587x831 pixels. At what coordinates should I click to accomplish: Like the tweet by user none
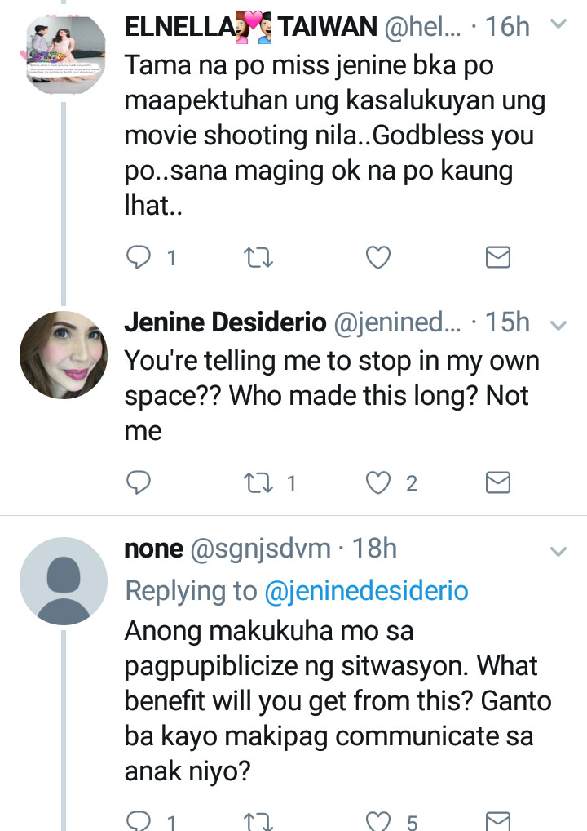click(377, 820)
